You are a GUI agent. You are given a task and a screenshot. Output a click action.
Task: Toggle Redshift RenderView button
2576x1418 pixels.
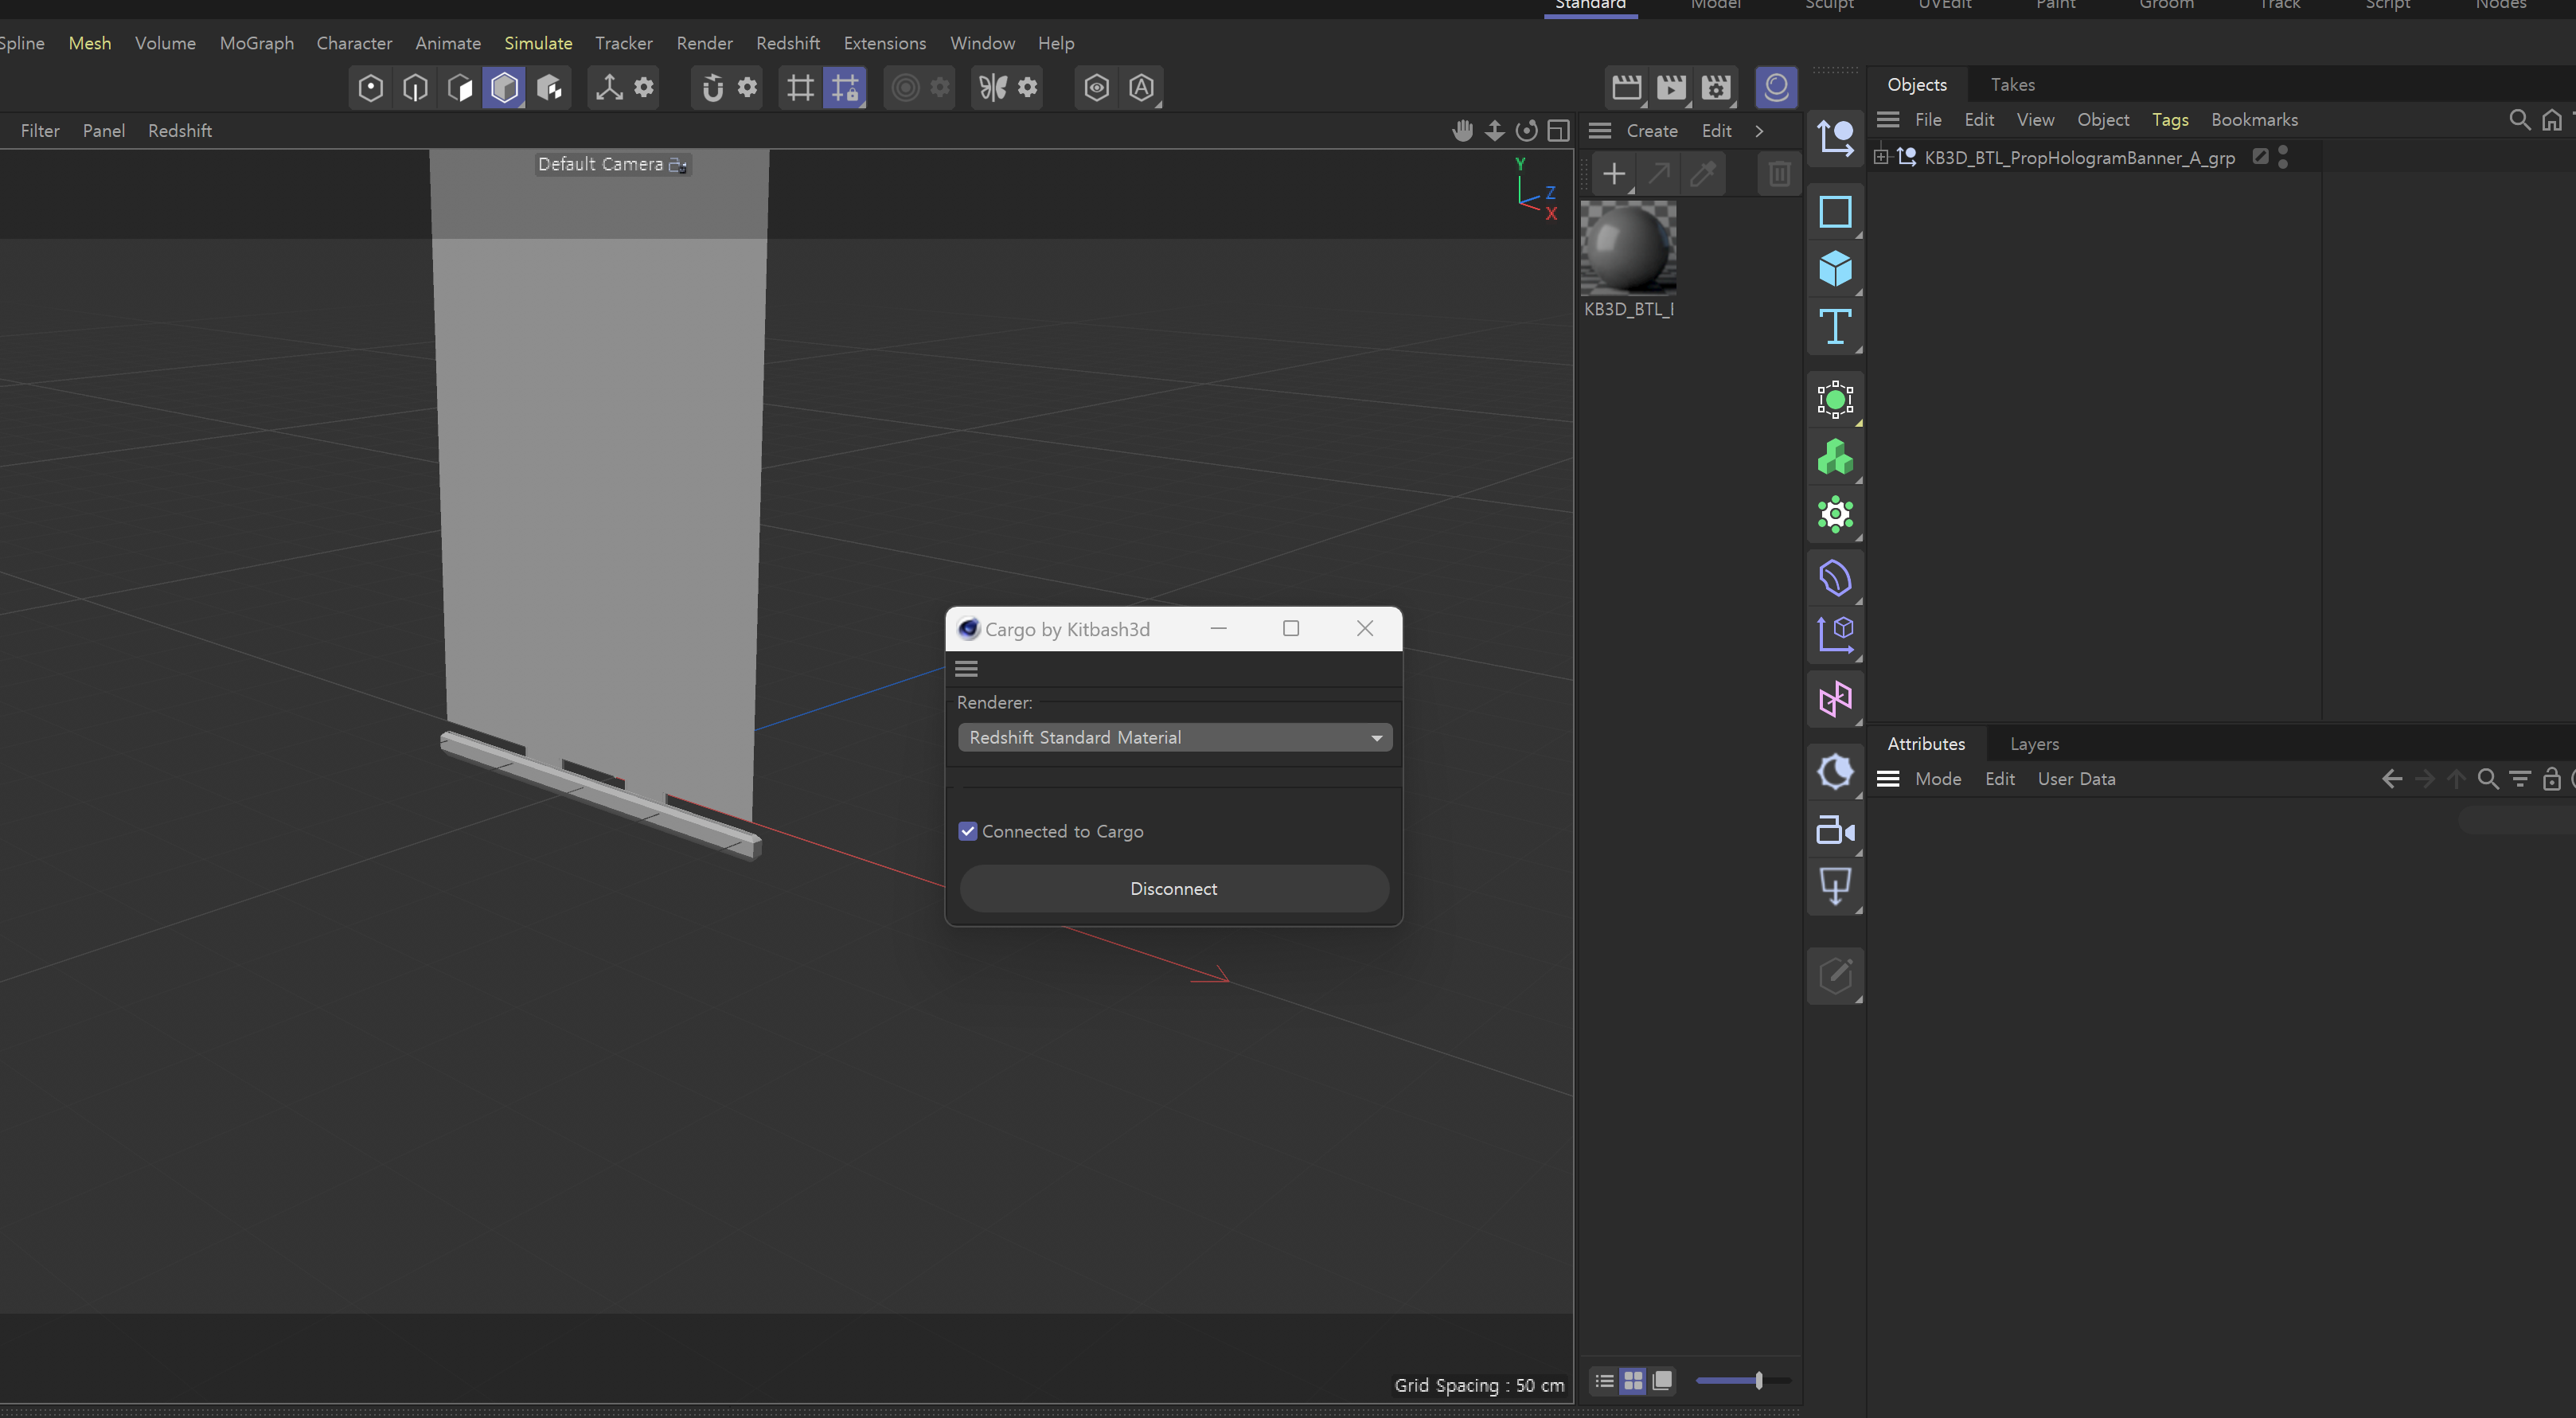1776,88
